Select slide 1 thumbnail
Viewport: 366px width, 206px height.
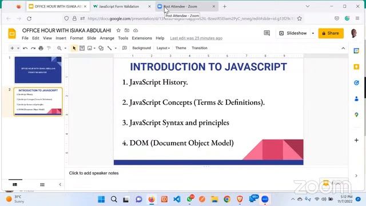click(38, 70)
